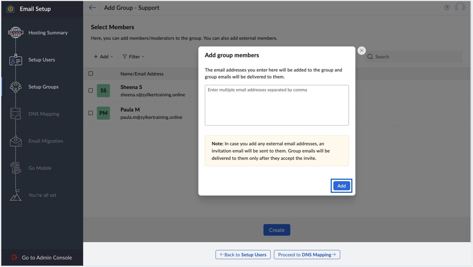Click the DNS Mapping server icon

[x=16, y=114]
